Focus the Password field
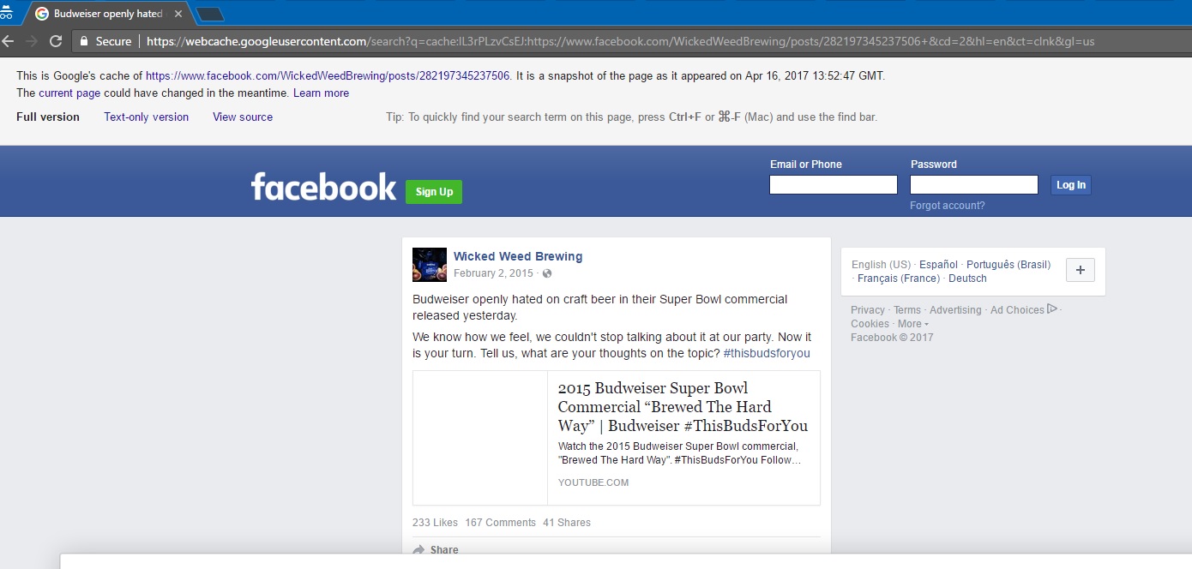 pos(974,184)
